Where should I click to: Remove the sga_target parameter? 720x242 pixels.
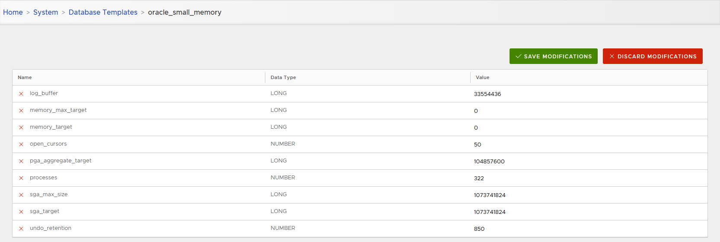(21, 212)
